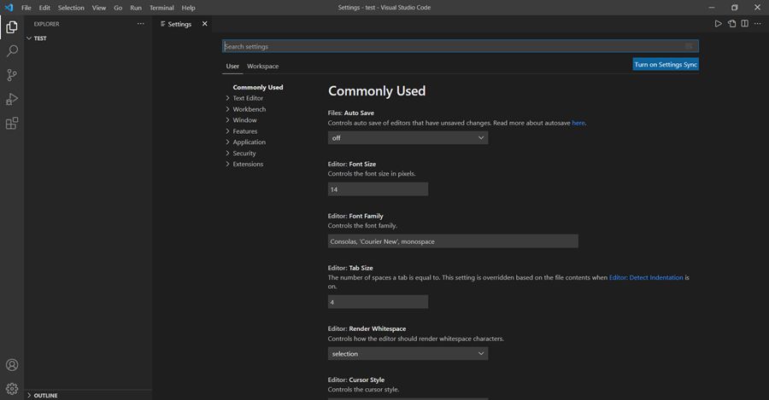Expand the Workbench settings category
Screen dimensions: 769x400
tap(249, 109)
